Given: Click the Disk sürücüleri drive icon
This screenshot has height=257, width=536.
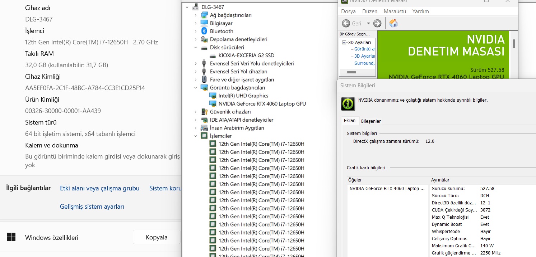Looking at the screenshot, I should (x=204, y=47).
